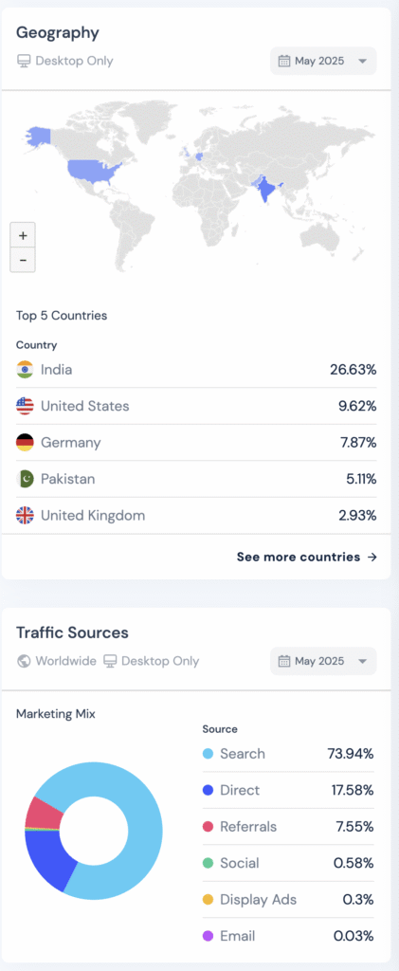Click the Germany flag icon
399x971 pixels.
[x=25, y=443]
